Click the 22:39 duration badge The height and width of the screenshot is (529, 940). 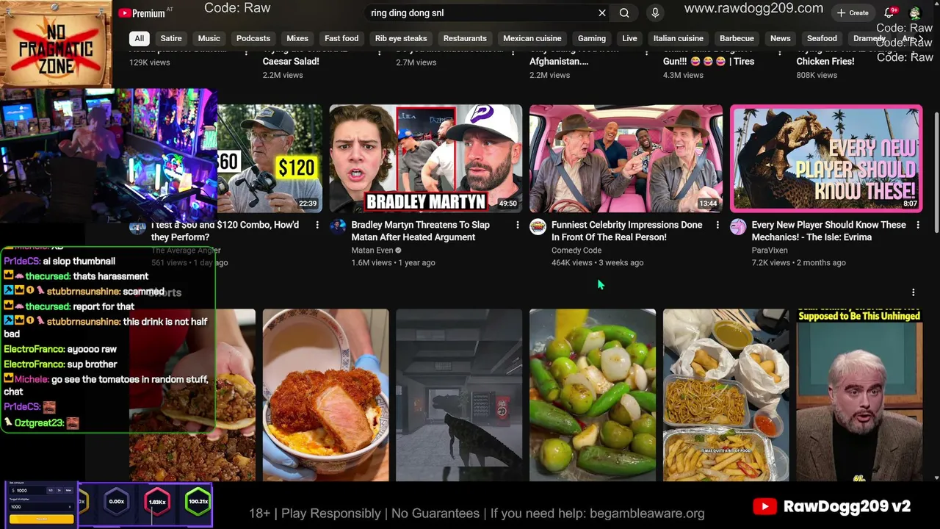pyautogui.click(x=308, y=204)
